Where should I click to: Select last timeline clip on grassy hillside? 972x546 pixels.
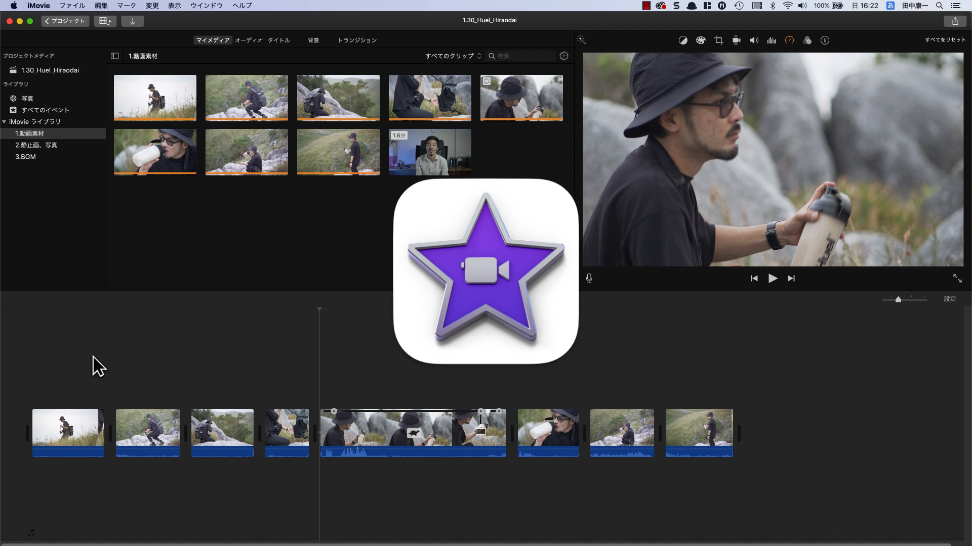click(699, 433)
